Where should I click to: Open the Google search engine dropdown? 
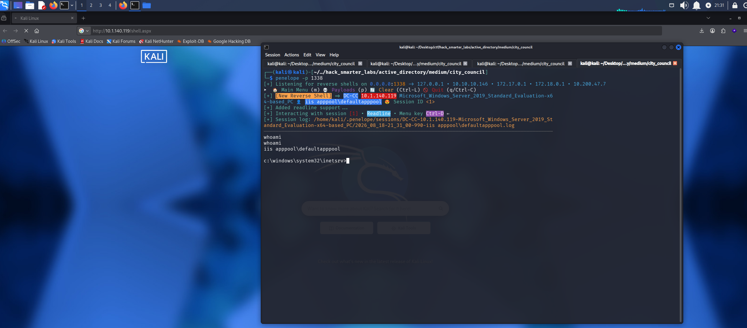(x=84, y=31)
